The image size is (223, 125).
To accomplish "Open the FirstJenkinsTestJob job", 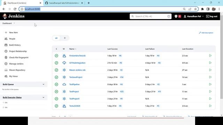I will tap(77, 56).
